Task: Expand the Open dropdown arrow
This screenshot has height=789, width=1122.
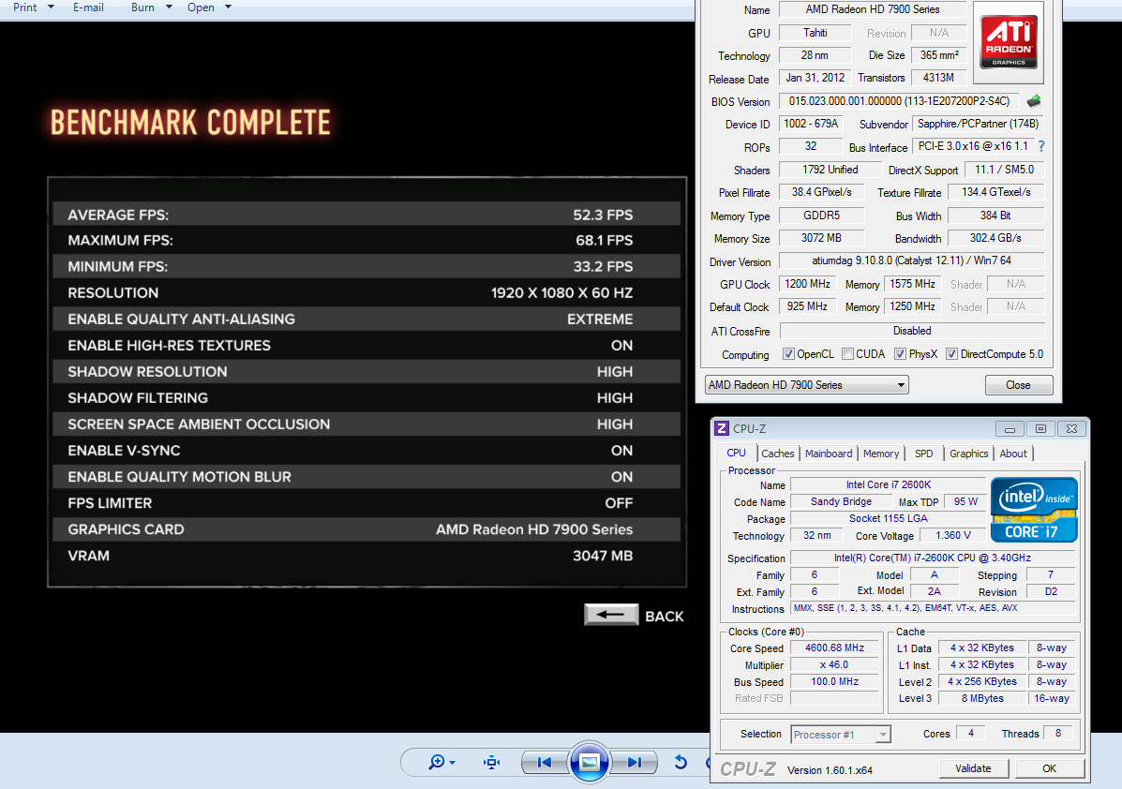Action: point(229,7)
